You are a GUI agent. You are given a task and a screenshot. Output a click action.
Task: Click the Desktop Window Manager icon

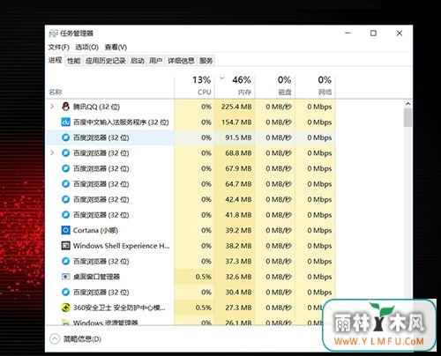click(x=65, y=277)
